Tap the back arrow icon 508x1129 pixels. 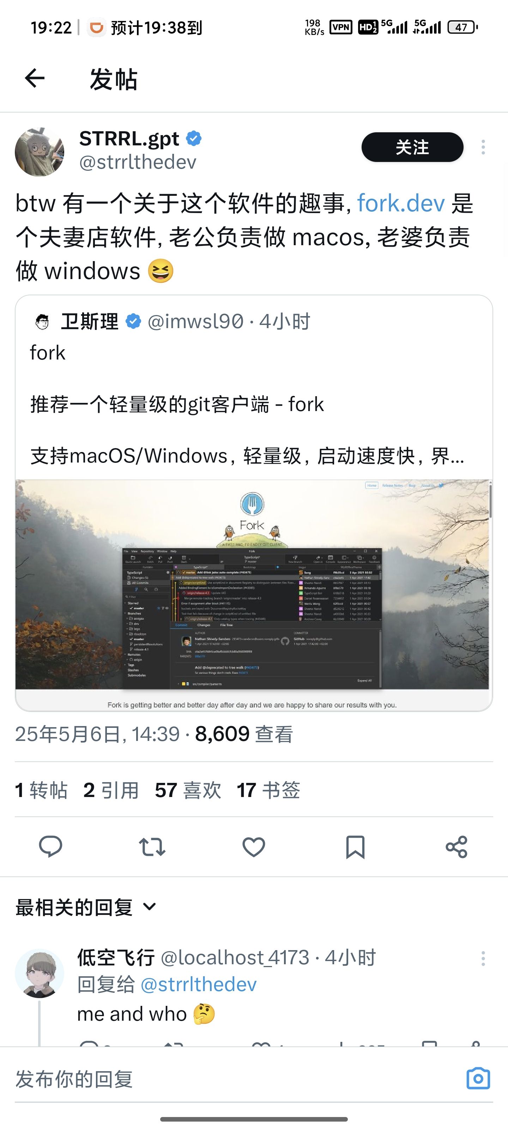click(35, 79)
